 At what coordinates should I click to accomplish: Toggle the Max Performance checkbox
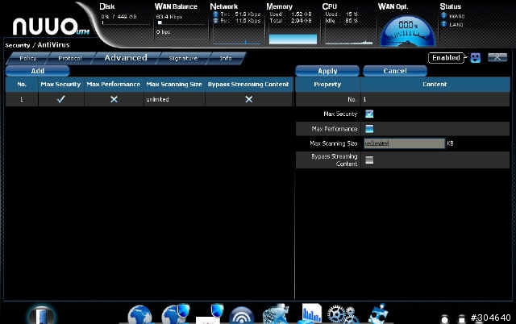[x=369, y=129]
